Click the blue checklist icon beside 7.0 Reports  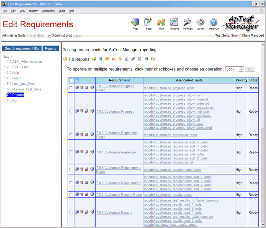click(x=127, y=59)
